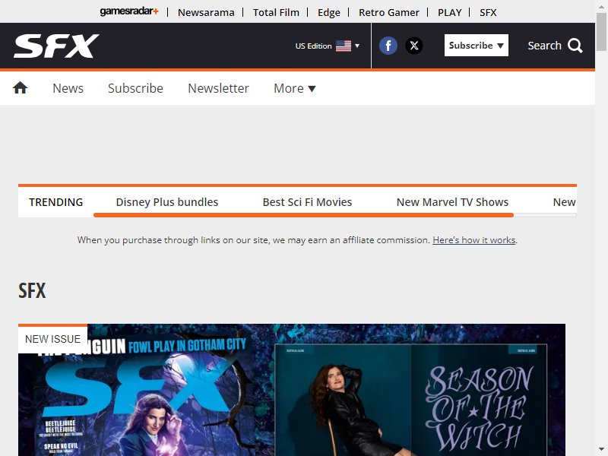The image size is (608, 456).
Task: Visit the Newsarama site link
Action: tap(206, 12)
